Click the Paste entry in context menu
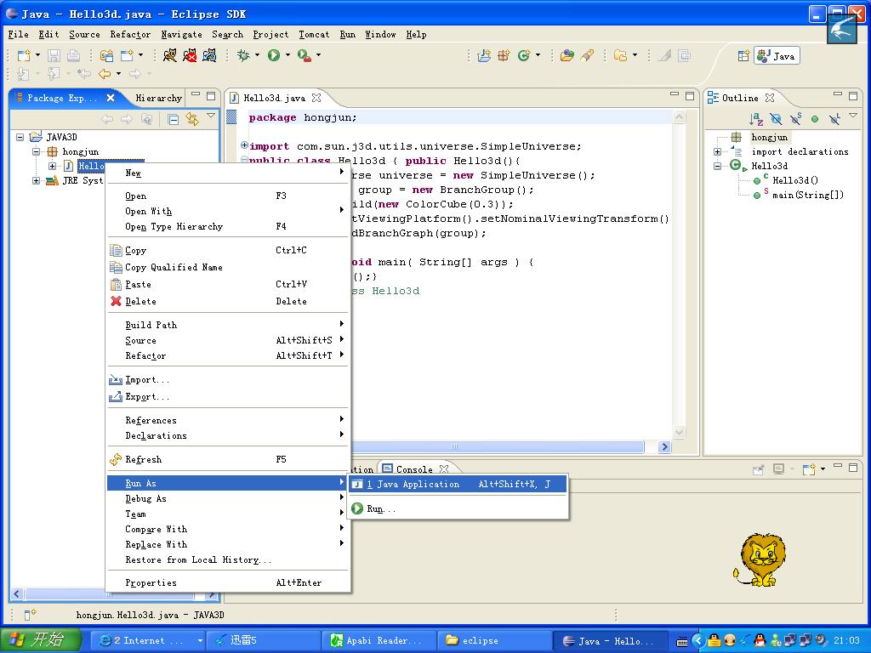Screen dimensions: 871x653 pyautogui.click(x=228, y=284)
